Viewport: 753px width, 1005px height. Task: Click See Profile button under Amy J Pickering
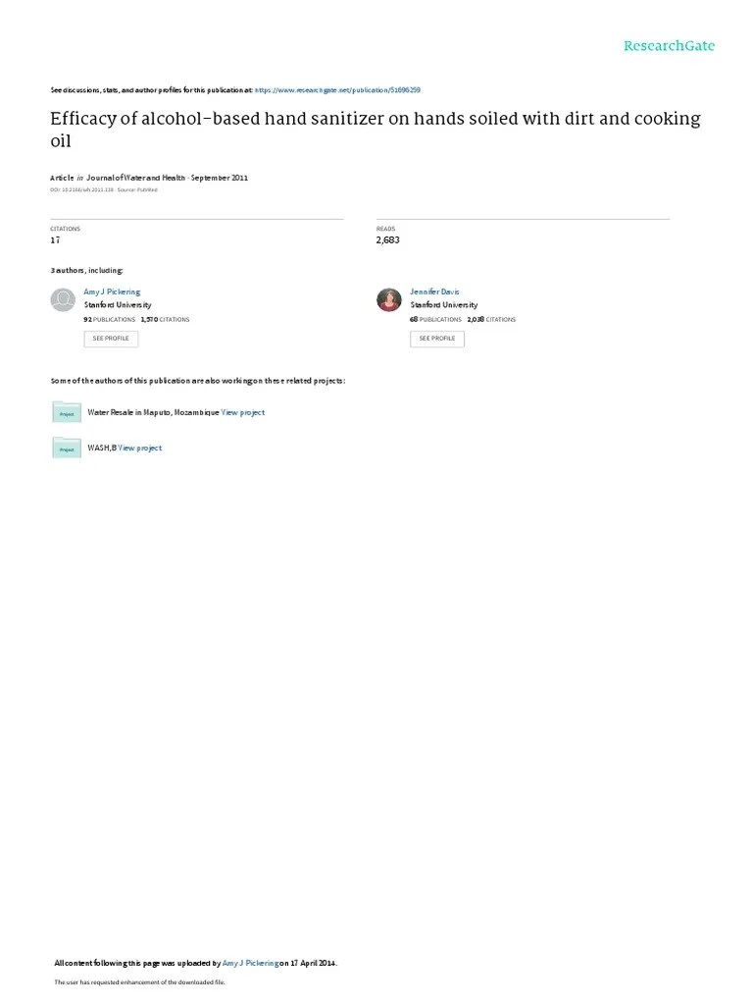coord(111,339)
